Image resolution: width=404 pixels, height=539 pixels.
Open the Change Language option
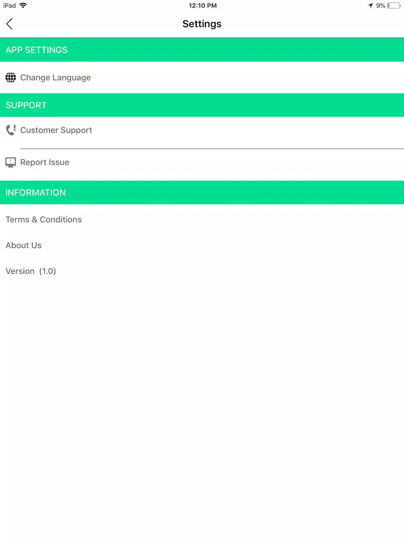pyautogui.click(x=55, y=77)
